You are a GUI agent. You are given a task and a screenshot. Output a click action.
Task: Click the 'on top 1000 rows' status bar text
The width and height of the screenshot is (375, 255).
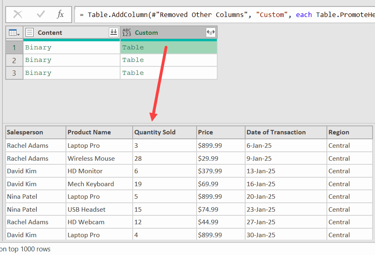pyautogui.click(x=25, y=250)
